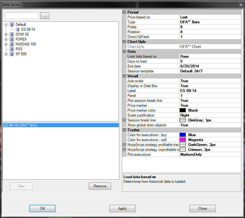Click the blue executions buy color swatch
The width and height of the screenshot is (245, 218).
tap(183, 135)
